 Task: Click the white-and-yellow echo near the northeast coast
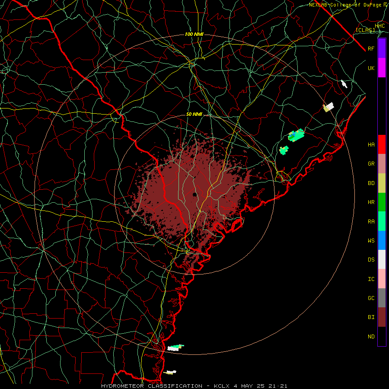(x=328, y=107)
